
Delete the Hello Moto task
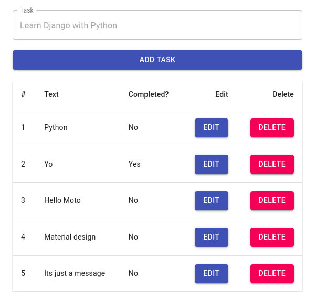(x=272, y=200)
